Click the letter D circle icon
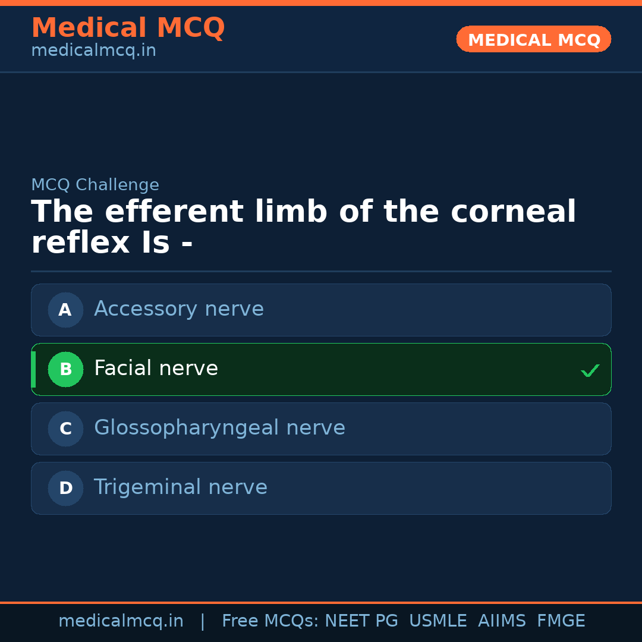Screen dimensions: 642x642 coord(65,488)
